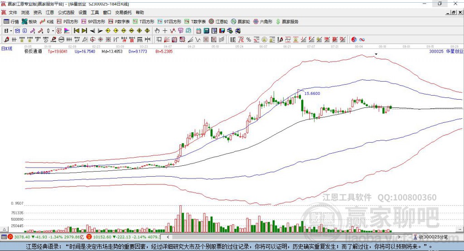Click the 收300025分笔 status entry

pos(430,237)
